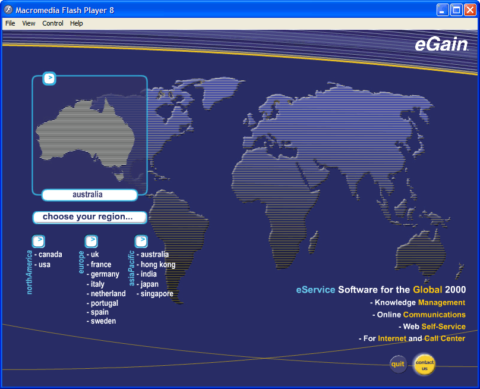Open the Control menu
Viewport: 480px width, 389px height.
(53, 23)
